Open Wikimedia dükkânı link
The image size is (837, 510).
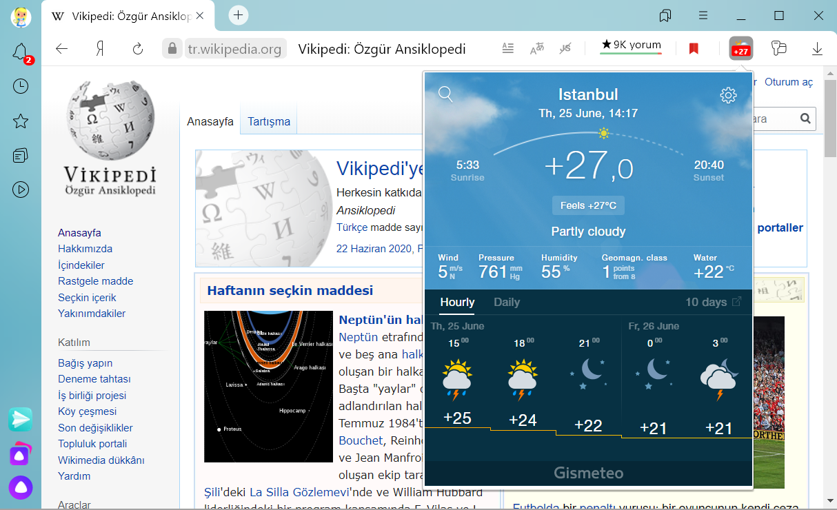click(101, 460)
